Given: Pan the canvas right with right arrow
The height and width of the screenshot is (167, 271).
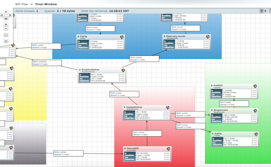Looking at the screenshot, I should click(10, 15).
